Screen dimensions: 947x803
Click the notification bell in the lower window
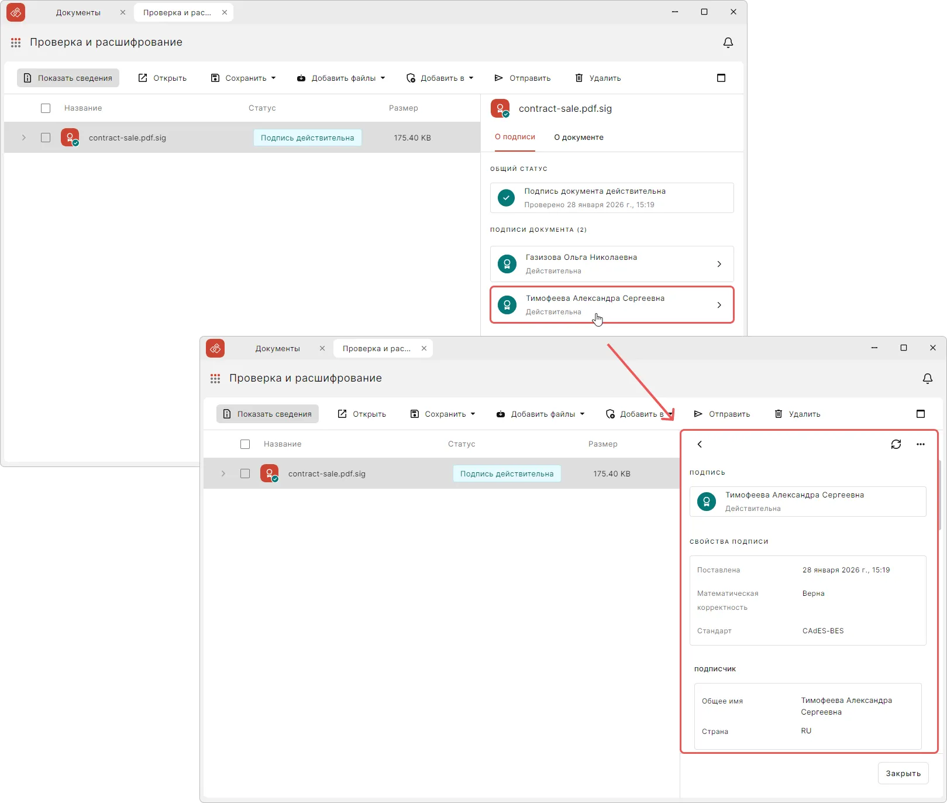click(x=927, y=379)
